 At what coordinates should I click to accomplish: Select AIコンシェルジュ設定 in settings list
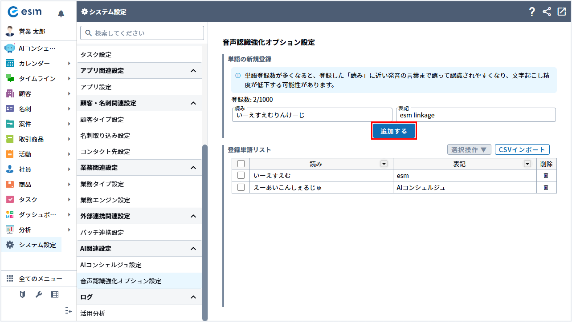coord(110,265)
